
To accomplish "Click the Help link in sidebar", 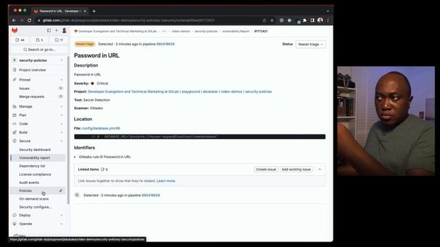I will click(x=20, y=236).
